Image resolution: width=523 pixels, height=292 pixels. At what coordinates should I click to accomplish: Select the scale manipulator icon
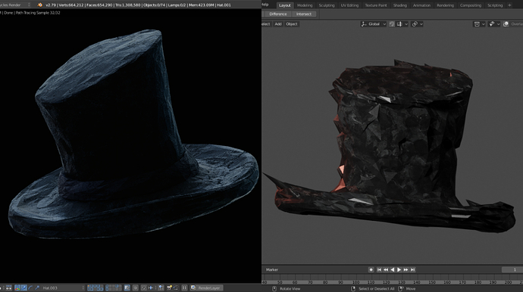[x=37, y=287]
